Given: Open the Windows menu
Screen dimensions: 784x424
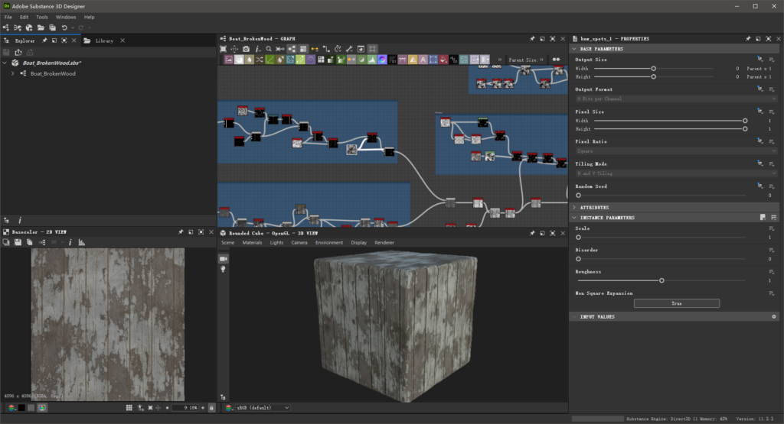Looking at the screenshot, I should pyautogui.click(x=66, y=17).
